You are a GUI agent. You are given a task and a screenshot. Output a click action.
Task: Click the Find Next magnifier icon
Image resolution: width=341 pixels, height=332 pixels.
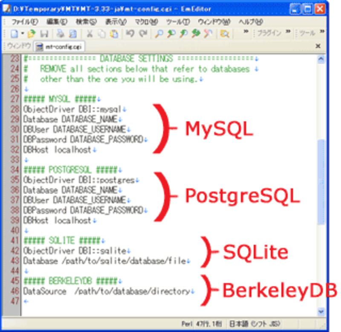pos(172,34)
